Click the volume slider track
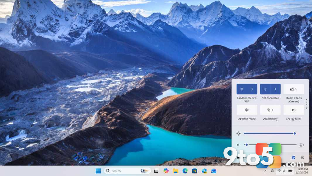The width and height of the screenshot is (312, 176). (x=271, y=145)
